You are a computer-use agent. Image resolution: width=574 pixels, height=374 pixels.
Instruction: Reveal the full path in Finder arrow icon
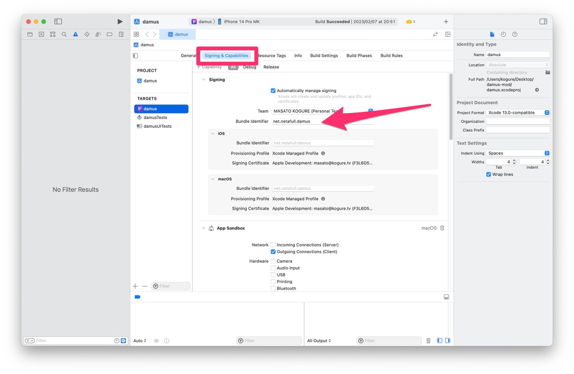coord(537,90)
